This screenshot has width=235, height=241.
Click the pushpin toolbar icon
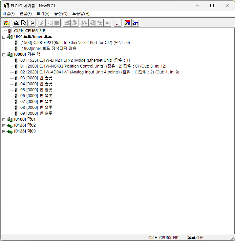point(32,23)
